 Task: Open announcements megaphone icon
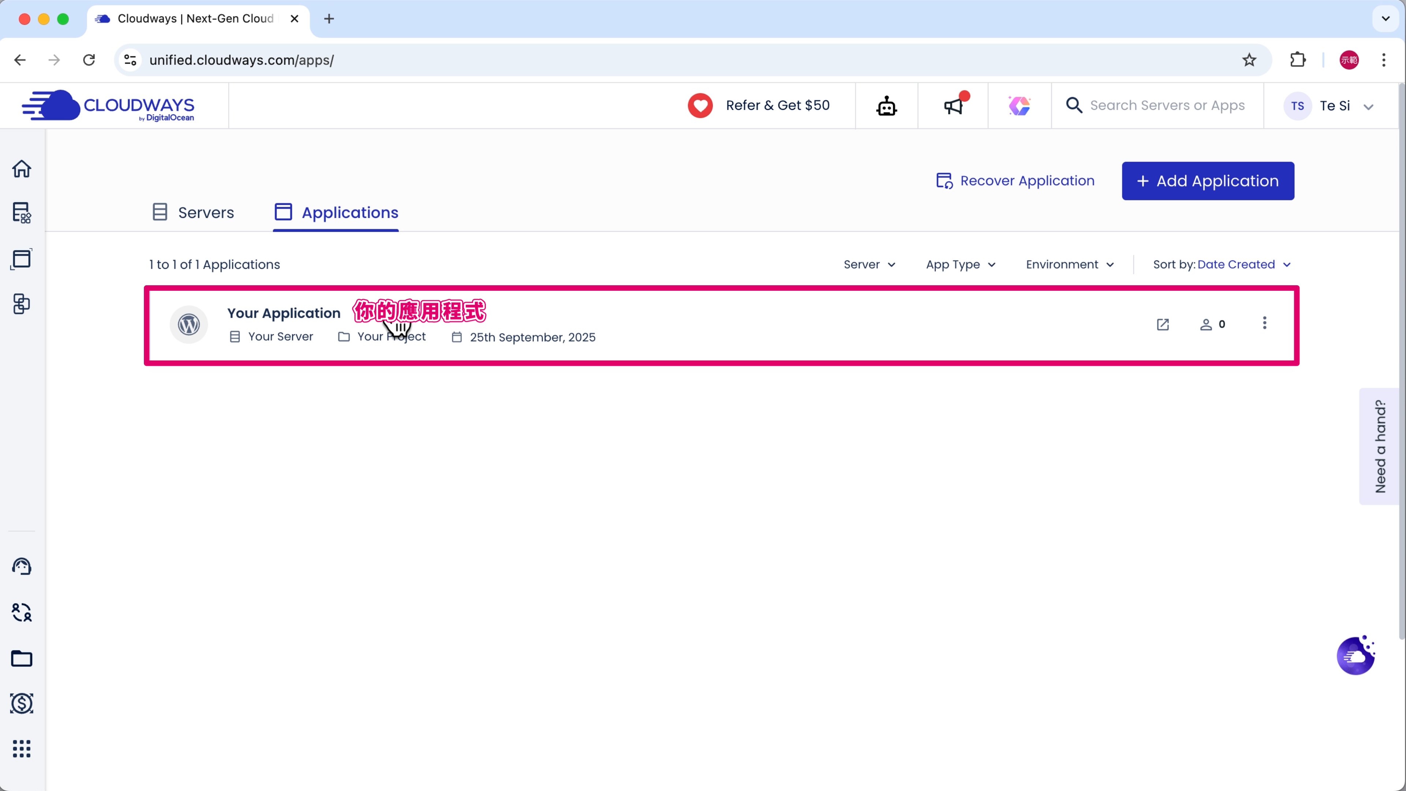click(953, 106)
